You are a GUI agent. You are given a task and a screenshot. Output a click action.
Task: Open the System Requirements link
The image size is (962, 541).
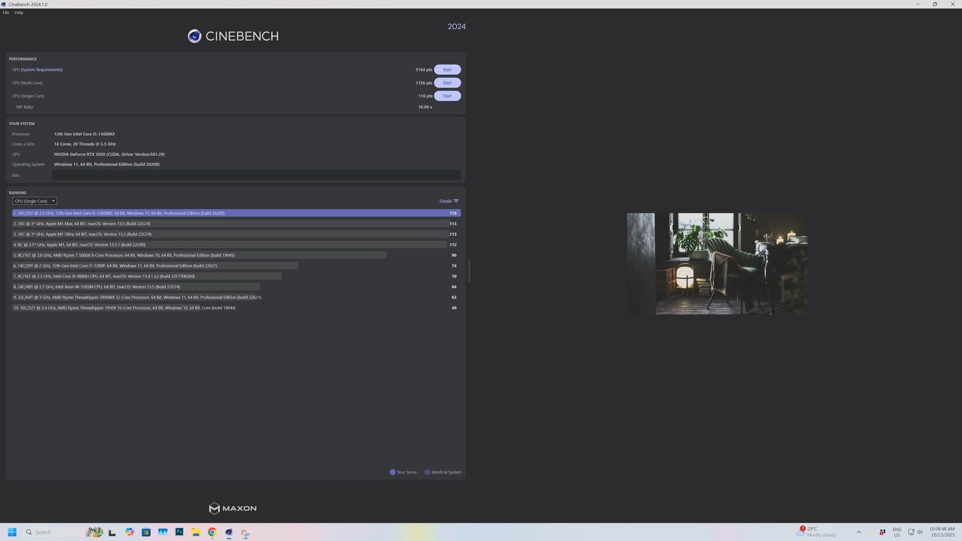coord(42,70)
